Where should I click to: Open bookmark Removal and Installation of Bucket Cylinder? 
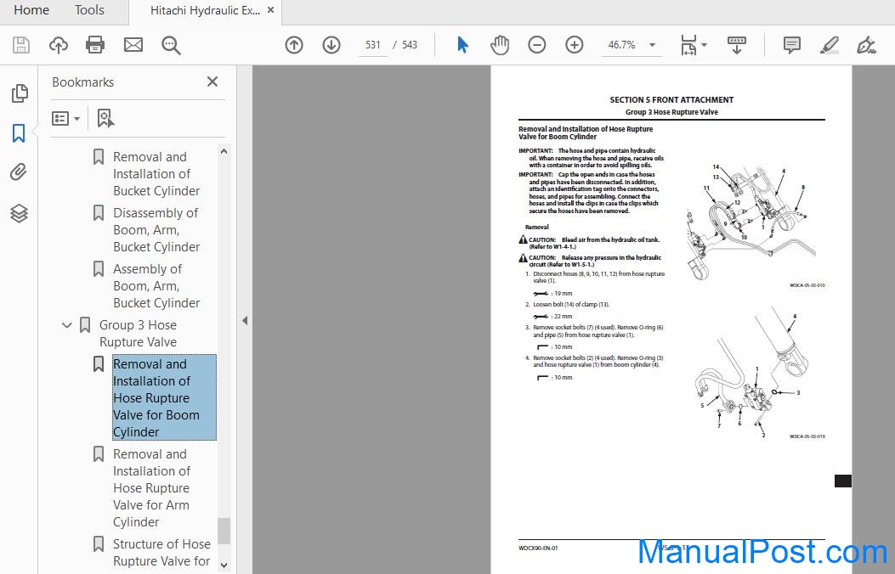(156, 174)
